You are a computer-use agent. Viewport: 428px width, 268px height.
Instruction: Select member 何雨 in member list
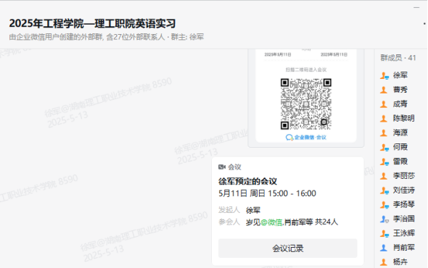(400, 147)
